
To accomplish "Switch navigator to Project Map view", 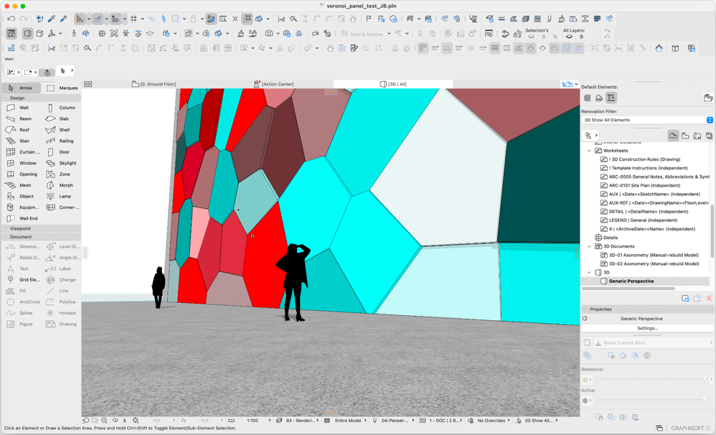I will [x=673, y=136].
